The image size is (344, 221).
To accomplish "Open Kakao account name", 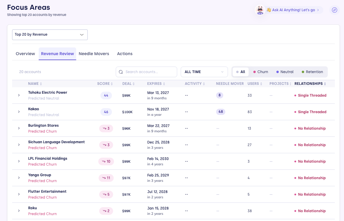I will (34, 109).
